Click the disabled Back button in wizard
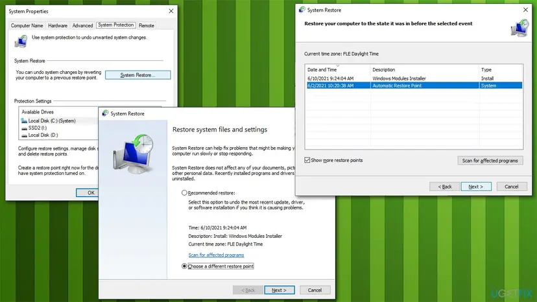 248,290
